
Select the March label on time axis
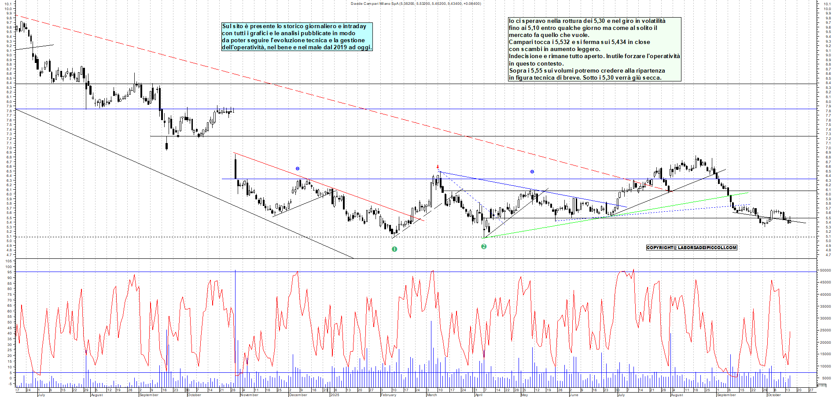pyautogui.click(x=432, y=395)
